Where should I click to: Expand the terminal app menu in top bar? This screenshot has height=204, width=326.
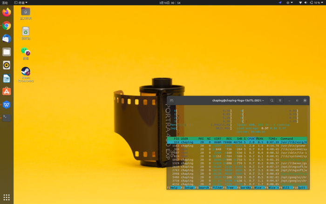click(x=21, y=2)
